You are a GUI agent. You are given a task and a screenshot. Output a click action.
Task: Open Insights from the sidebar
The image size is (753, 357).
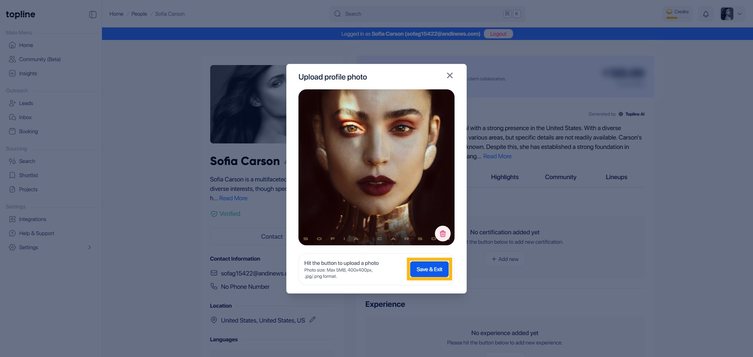tap(28, 73)
